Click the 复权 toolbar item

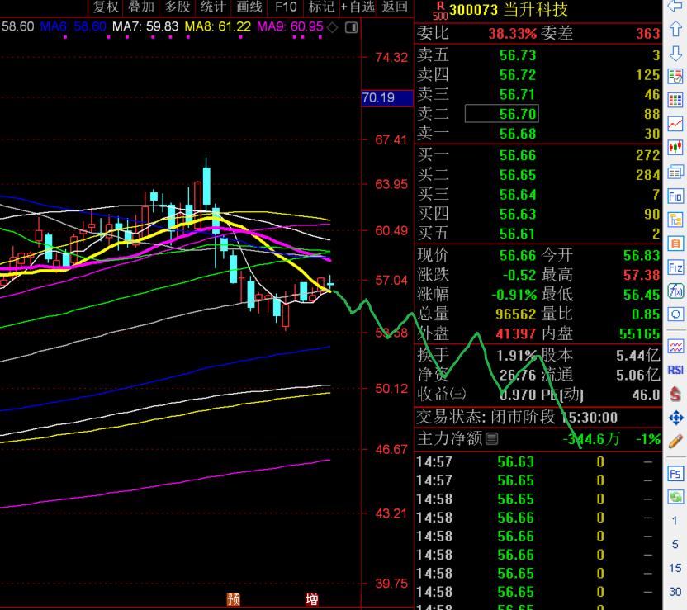106,7
